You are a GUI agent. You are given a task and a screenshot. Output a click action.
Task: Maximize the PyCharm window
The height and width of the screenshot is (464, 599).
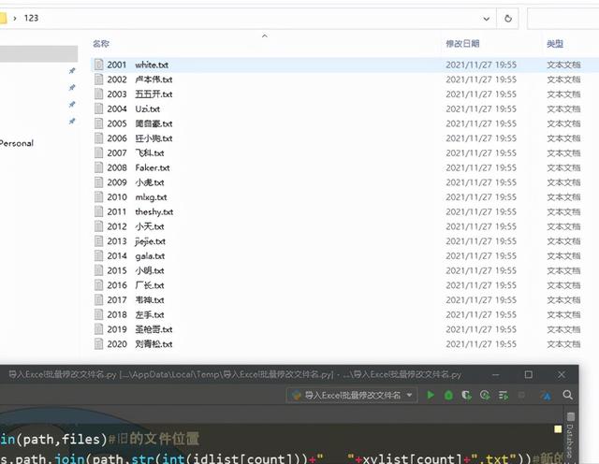coord(528,374)
